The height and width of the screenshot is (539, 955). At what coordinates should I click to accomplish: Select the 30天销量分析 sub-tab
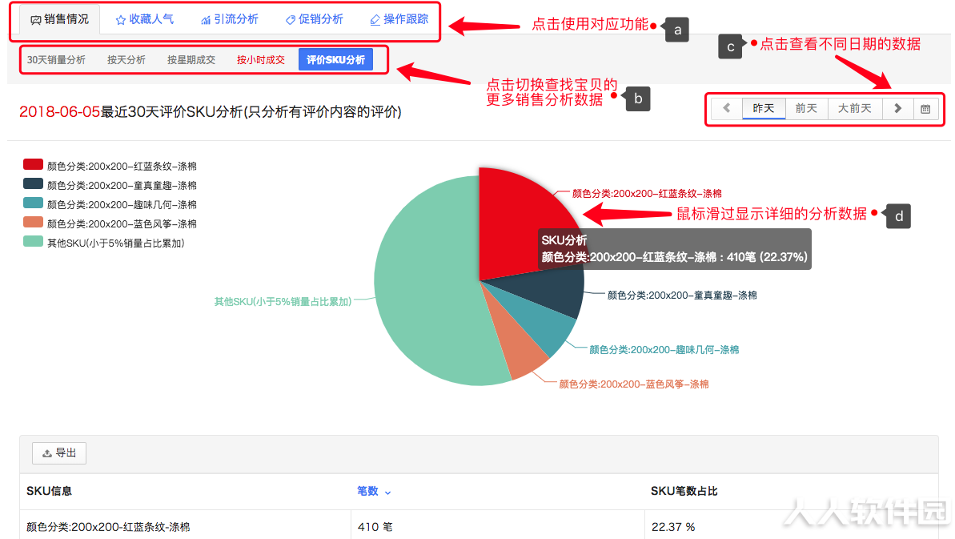(56, 60)
